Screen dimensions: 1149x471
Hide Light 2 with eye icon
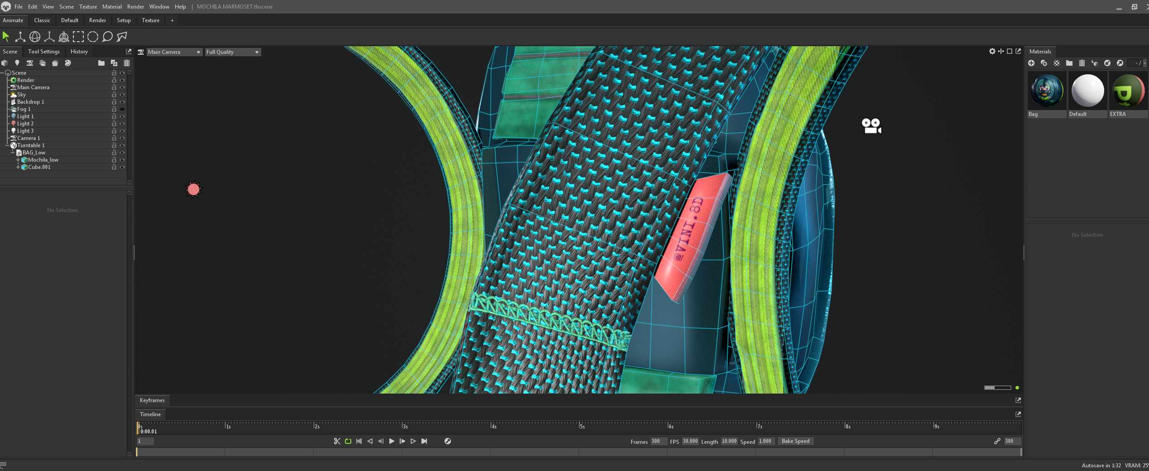pyautogui.click(x=122, y=124)
